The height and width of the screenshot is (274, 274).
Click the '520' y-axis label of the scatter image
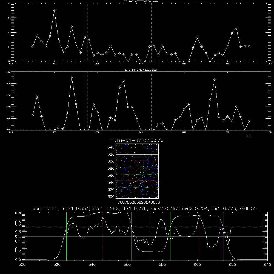point(111,190)
